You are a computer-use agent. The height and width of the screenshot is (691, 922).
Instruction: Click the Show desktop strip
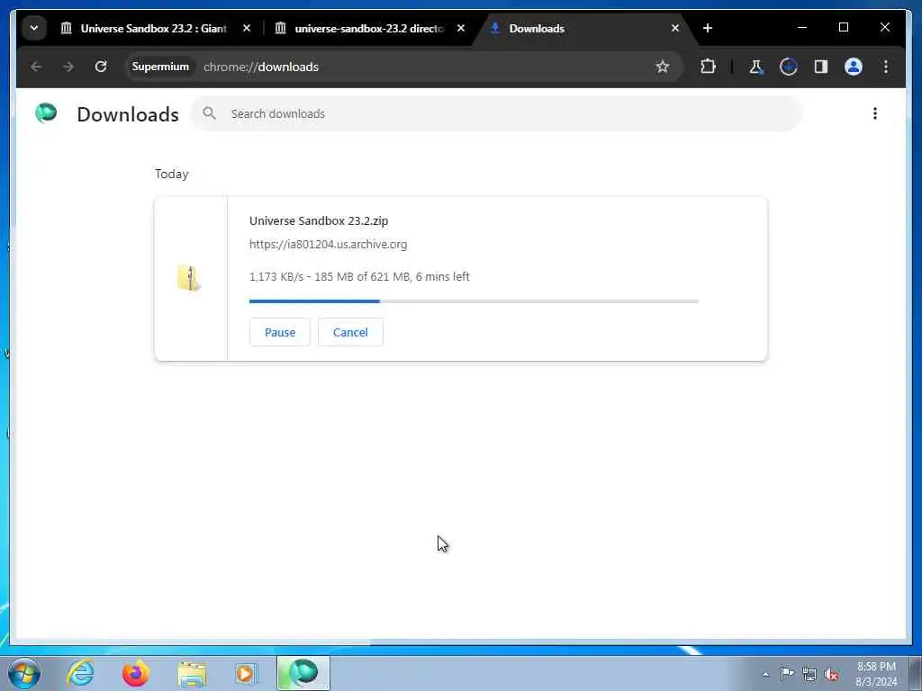[916, 673]
